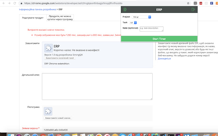
Task: Click the green Start Timer button
Action: (159, 39)
